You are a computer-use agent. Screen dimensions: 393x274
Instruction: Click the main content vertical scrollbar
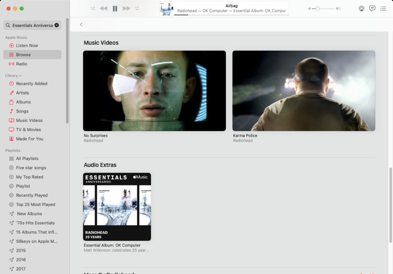(390, 205)
